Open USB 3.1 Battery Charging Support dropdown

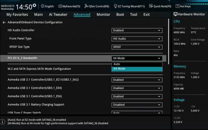tap(137, 105)
